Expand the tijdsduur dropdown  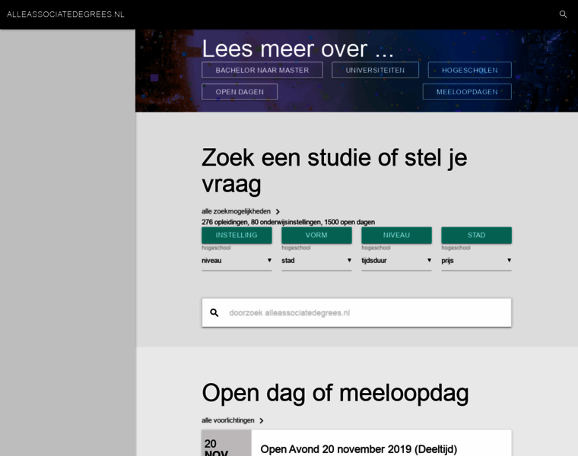[x=397, y=261]
